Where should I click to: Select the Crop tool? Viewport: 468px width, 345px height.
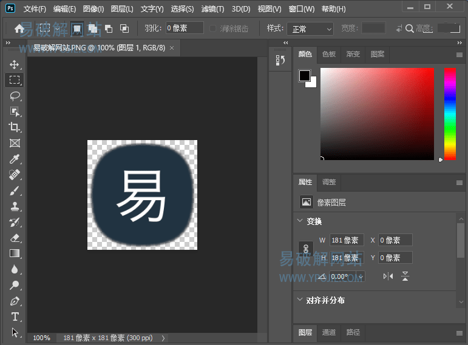point(15,127)
